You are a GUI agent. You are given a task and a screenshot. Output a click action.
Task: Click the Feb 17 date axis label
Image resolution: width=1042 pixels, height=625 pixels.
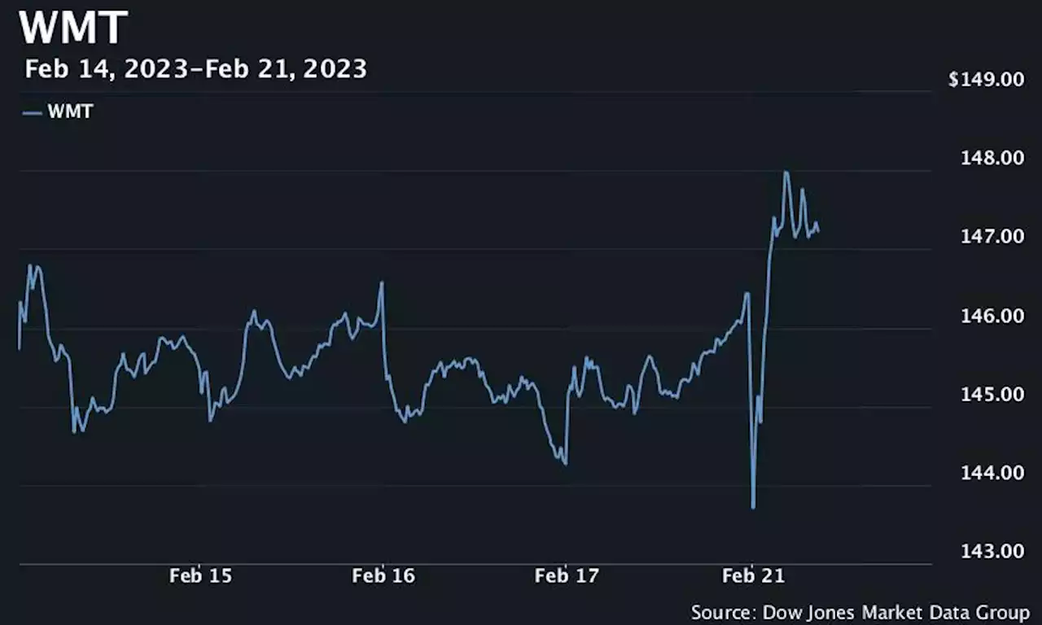point(567,576)
